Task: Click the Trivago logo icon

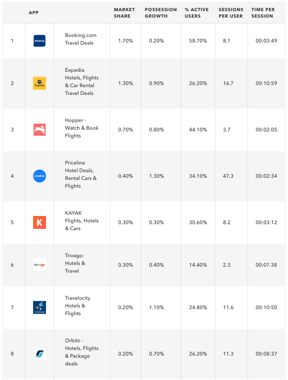Action: (x=39, y=265)
